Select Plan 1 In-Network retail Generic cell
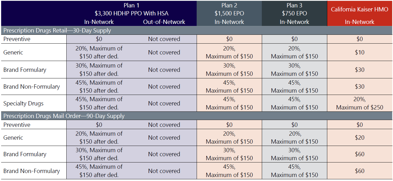 pos(99,52)
